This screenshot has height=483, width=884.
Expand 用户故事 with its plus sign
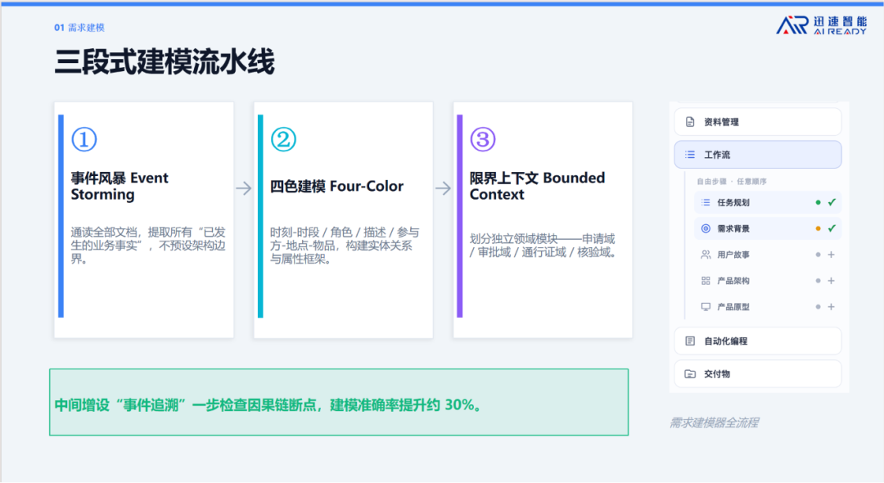click(831, 255)
